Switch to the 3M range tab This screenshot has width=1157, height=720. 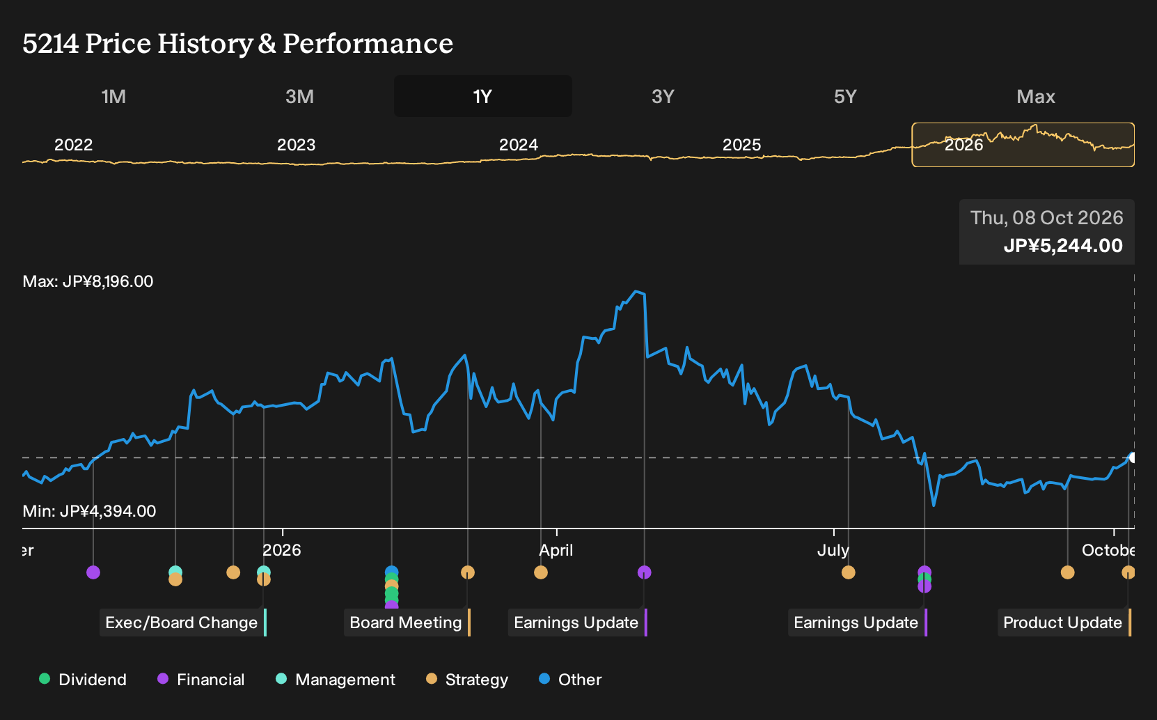tap(299, 97)
